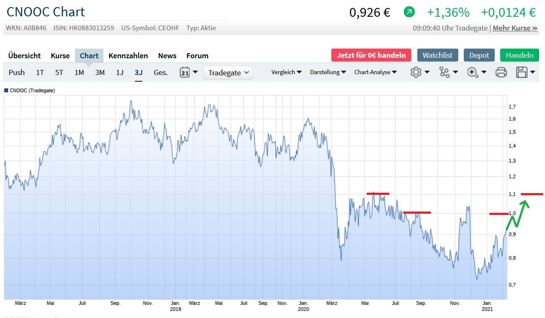Switch to the Kennzahlen tab
Screen dimensions: 545x318
pyautogui.click(x=128, y=56)
